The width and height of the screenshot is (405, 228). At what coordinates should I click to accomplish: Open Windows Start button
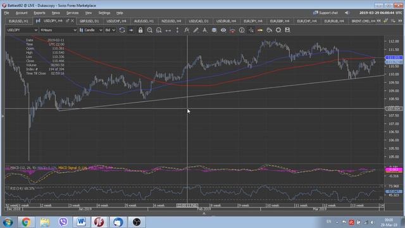click(8, 222)
